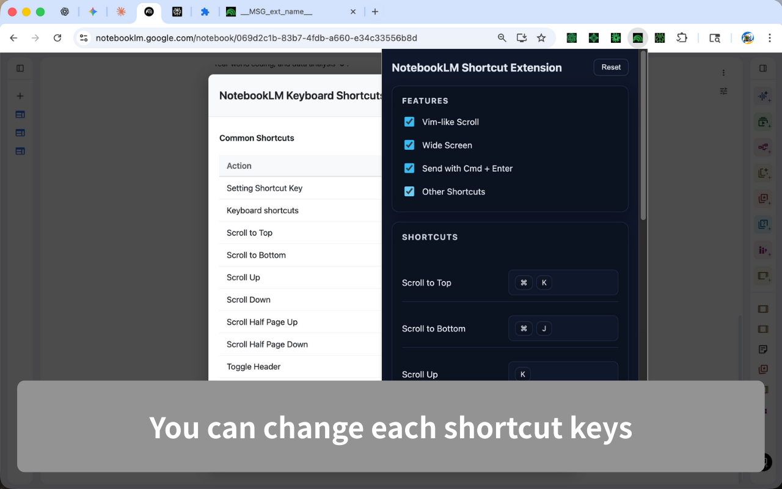Click 'Scroll Half Page Down' row
The height and width of the screenshot is (489, 782).
coord(301,344)
